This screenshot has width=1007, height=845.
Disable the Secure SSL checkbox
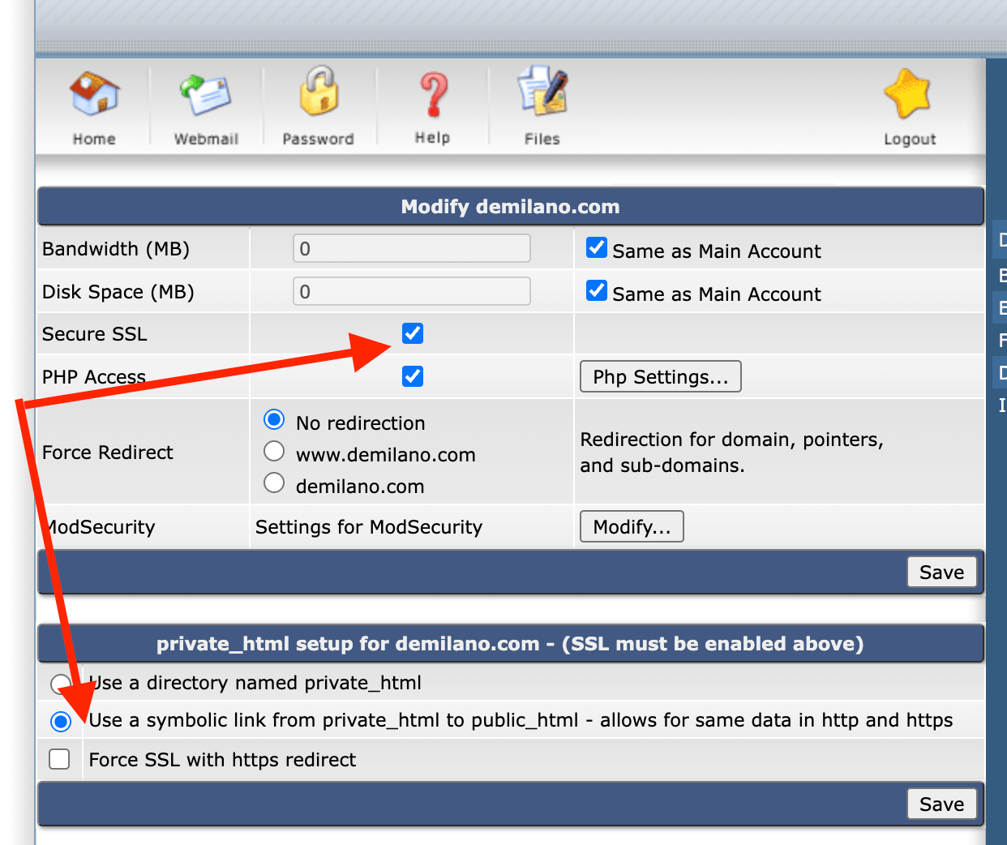pos(412,332)
